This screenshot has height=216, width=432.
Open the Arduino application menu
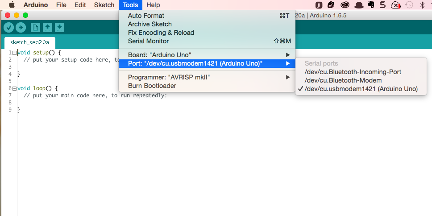pos(36,5)
